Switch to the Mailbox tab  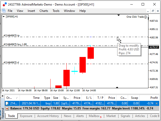95,116
